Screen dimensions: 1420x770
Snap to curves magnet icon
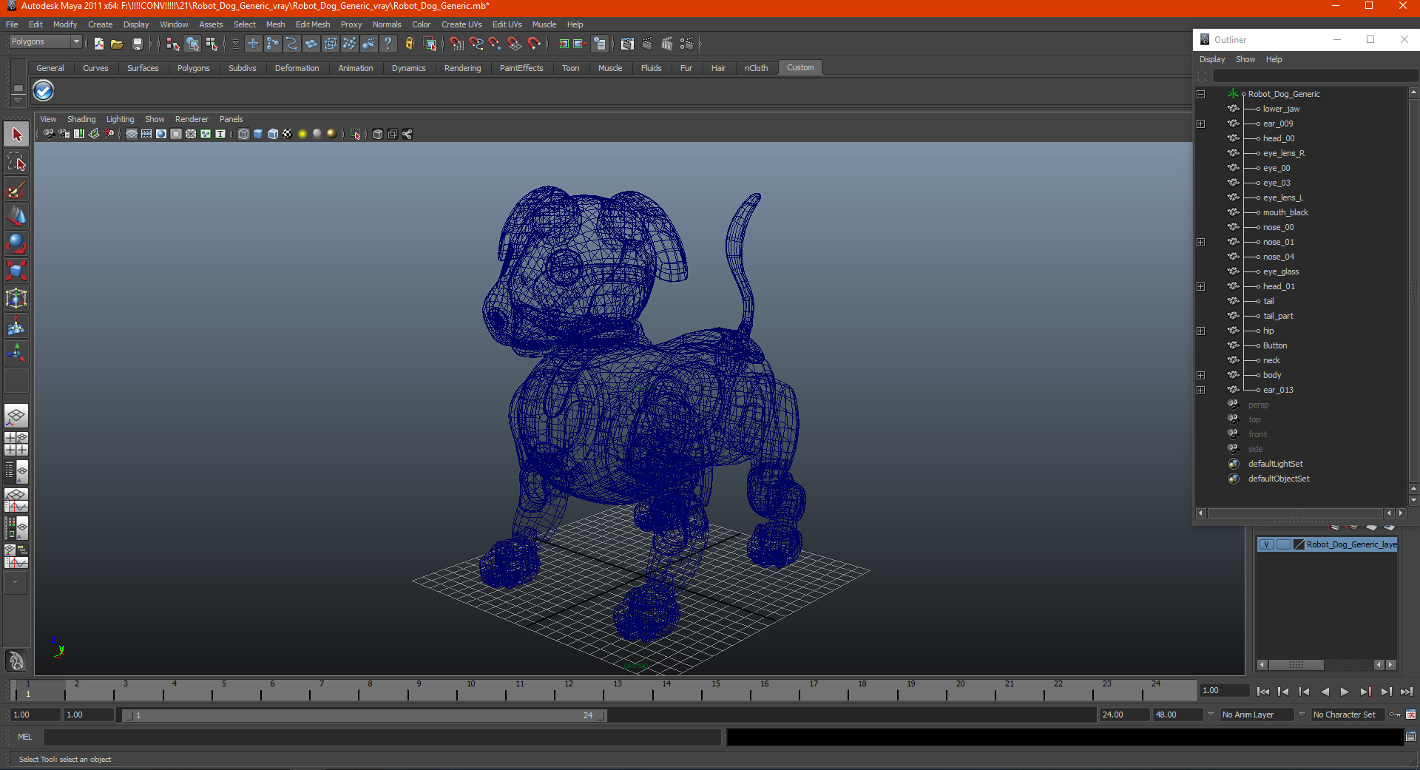pyautogui.click(x=476, y=44)
